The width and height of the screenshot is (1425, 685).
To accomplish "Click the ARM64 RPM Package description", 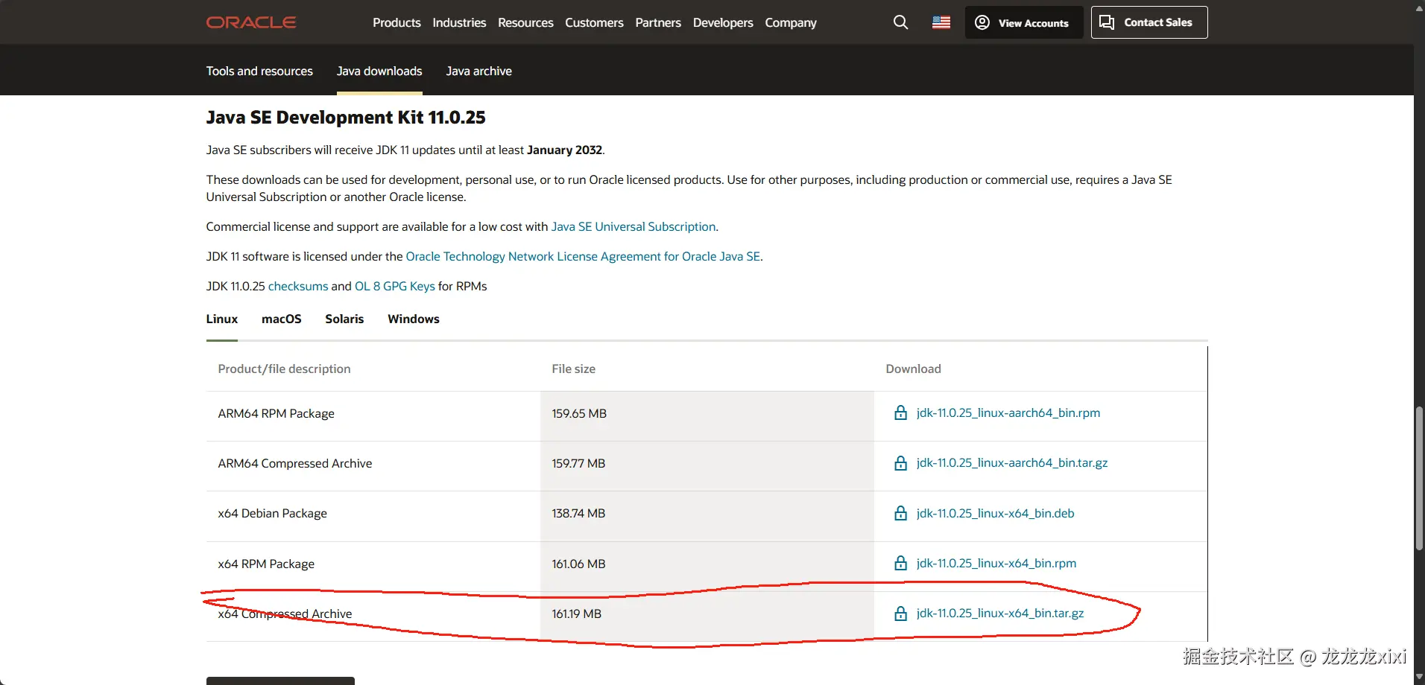I will 276,413.
